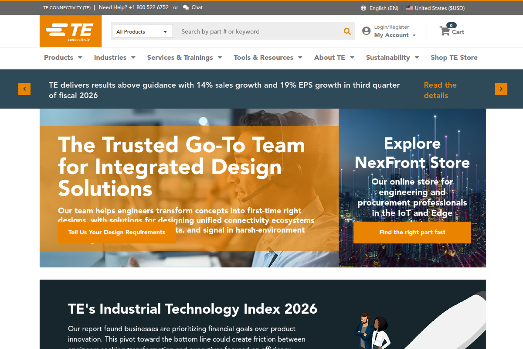Click the chat bubble icon
Screen dimensions: 523x349
(186, 8)
